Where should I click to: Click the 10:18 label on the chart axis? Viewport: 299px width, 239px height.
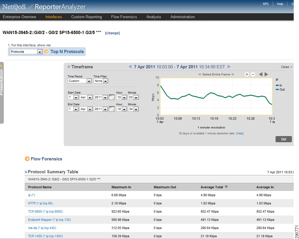[x=214, y=118]
